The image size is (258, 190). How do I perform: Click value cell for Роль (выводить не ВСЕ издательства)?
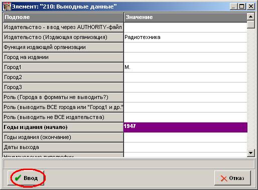(185, 117)
